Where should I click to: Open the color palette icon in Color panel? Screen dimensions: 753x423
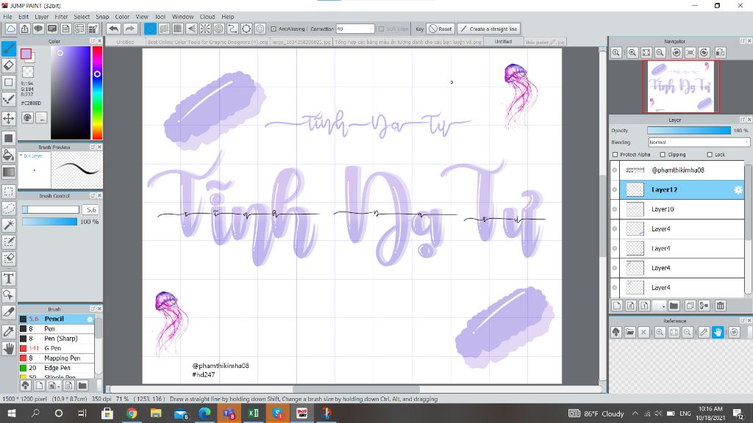tap(27, 117)
